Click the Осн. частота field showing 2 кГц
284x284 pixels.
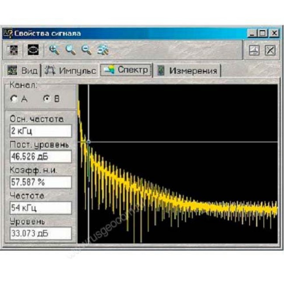pos(40,131)
